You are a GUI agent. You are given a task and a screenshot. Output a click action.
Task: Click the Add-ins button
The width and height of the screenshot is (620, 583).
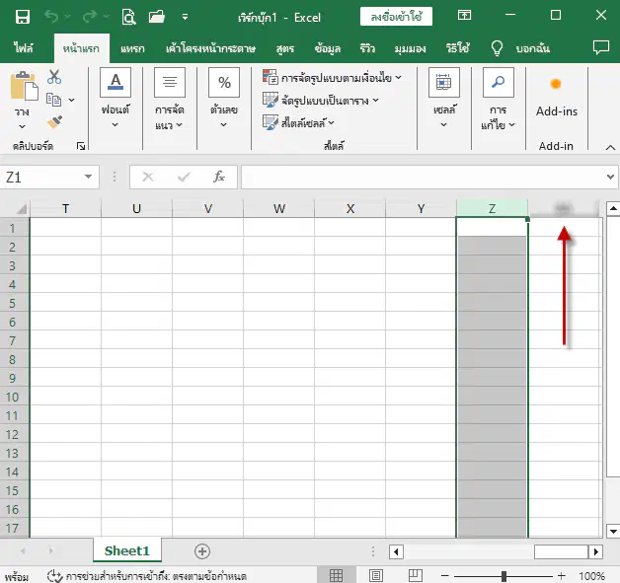(557, 97)
